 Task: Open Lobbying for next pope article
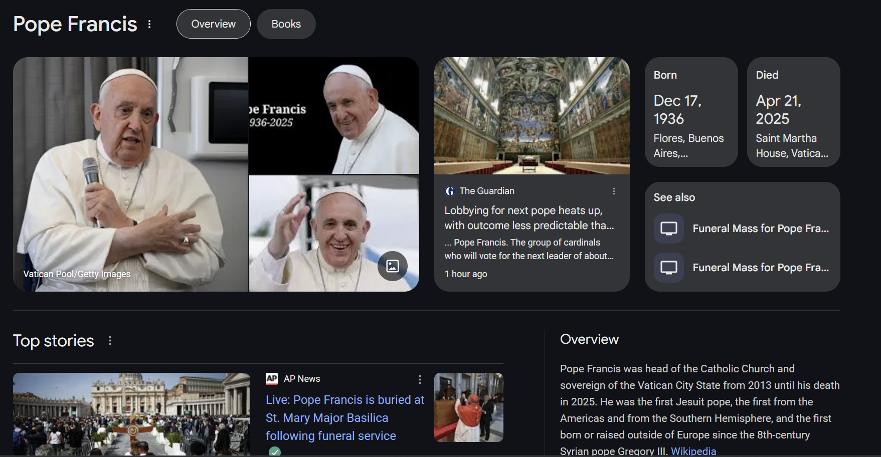tap(529, 218)
